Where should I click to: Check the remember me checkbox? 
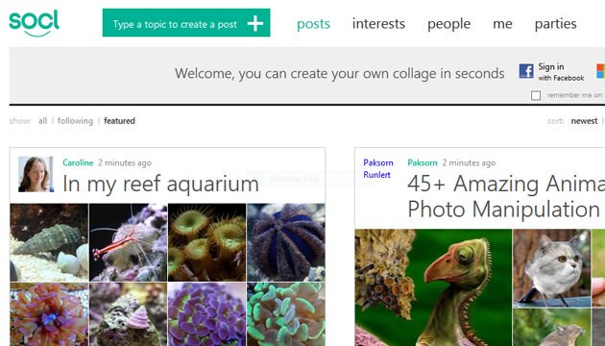[536, 95]
